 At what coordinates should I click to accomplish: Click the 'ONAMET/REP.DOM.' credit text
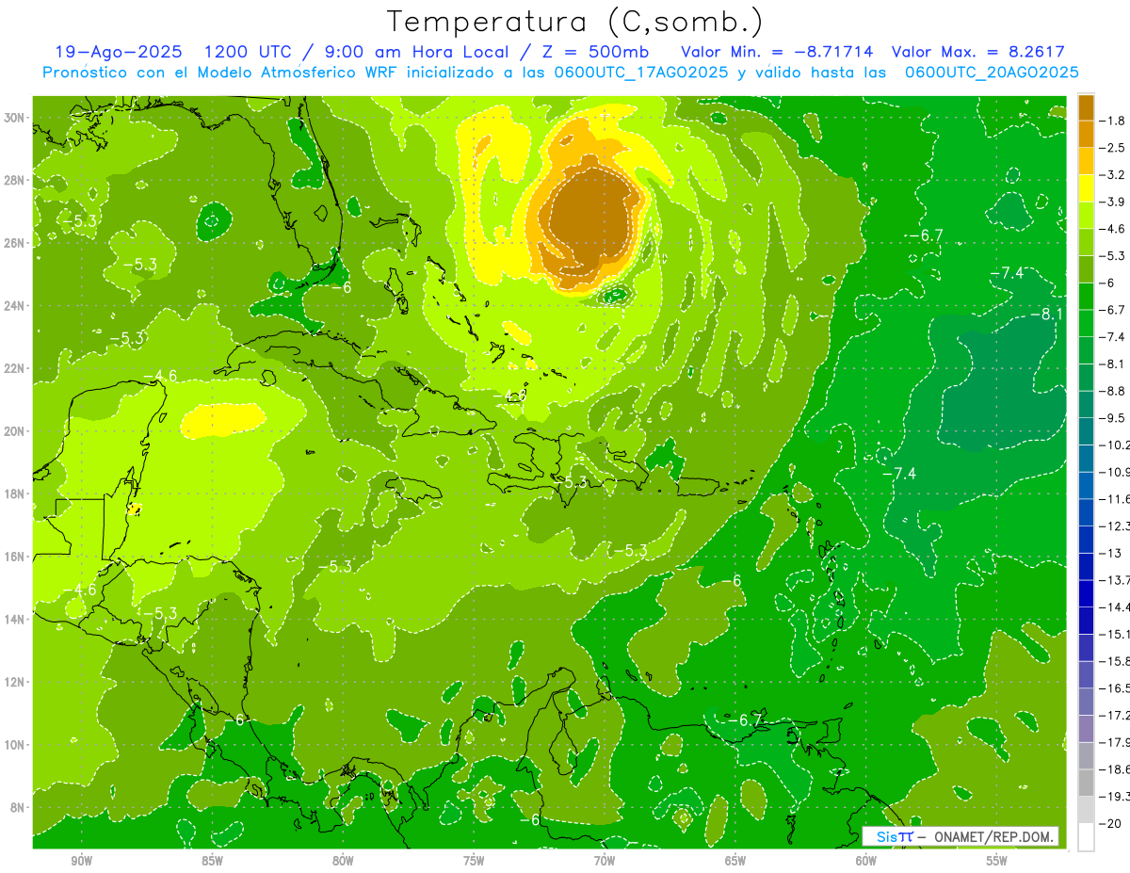[x=993, y=836]
